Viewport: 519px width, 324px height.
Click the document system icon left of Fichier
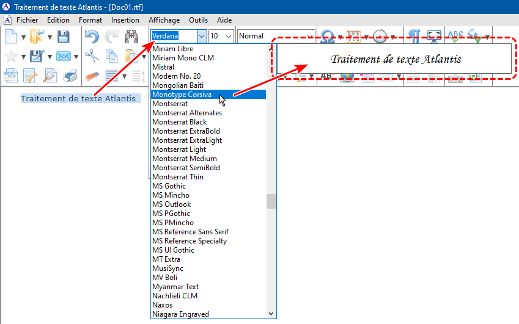[7, 20]
